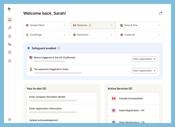This screenshot has width=175, height=127.
Task: Select the globe icon in the sidebar
Action: [x=10, y=36]
